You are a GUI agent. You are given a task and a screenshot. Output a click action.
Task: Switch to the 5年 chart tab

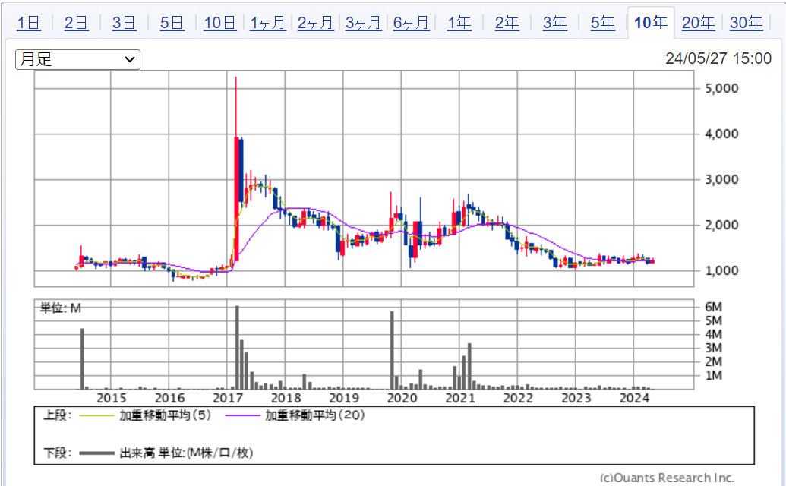pyautogui.click(x=603, y=23)
